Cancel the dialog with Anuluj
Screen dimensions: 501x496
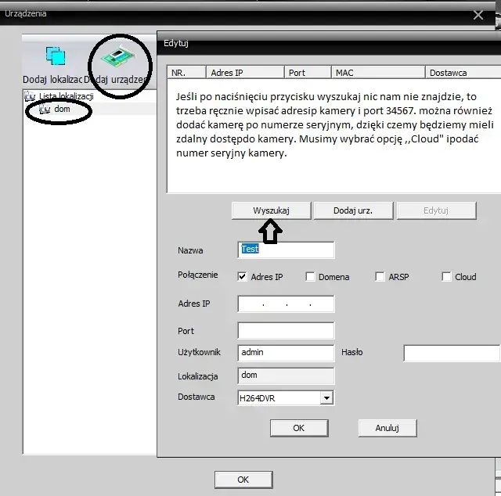pyautogui.click(x=387, y=428)
